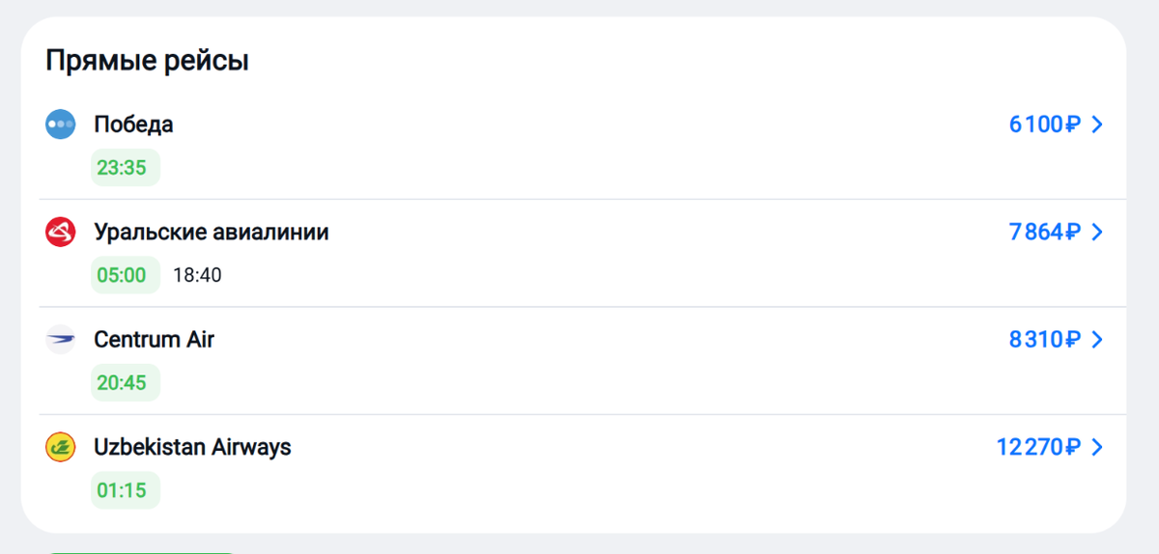The height and width of the screenshot is (554, 1159).
Task: Click the Победа airline logo icon
Action: pyautogui.click(x=61, y=125)
